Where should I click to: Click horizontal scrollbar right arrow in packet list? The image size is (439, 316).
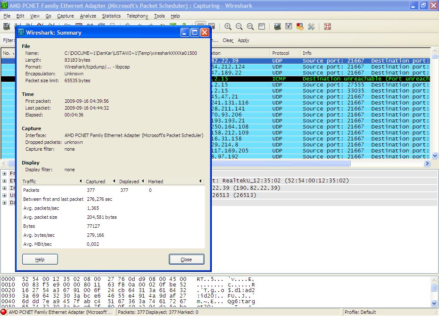pos(427,163)
